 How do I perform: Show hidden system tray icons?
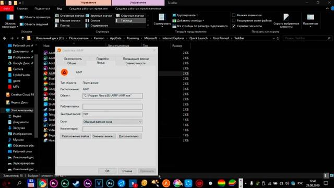(246, 183)
